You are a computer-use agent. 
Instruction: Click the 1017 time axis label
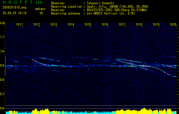click(x=122, y=25)
